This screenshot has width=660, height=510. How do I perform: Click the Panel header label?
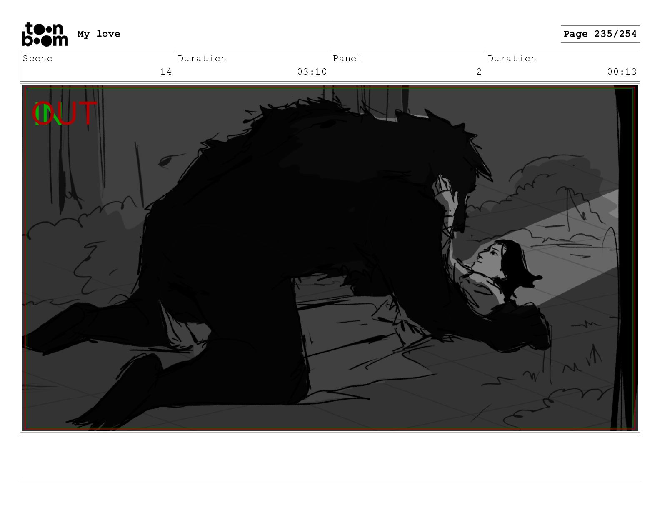347,59
